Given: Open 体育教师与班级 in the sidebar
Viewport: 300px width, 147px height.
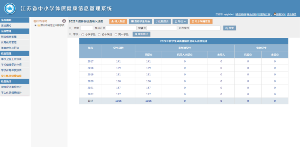Looking at the screenshot, I should (15, 48).
